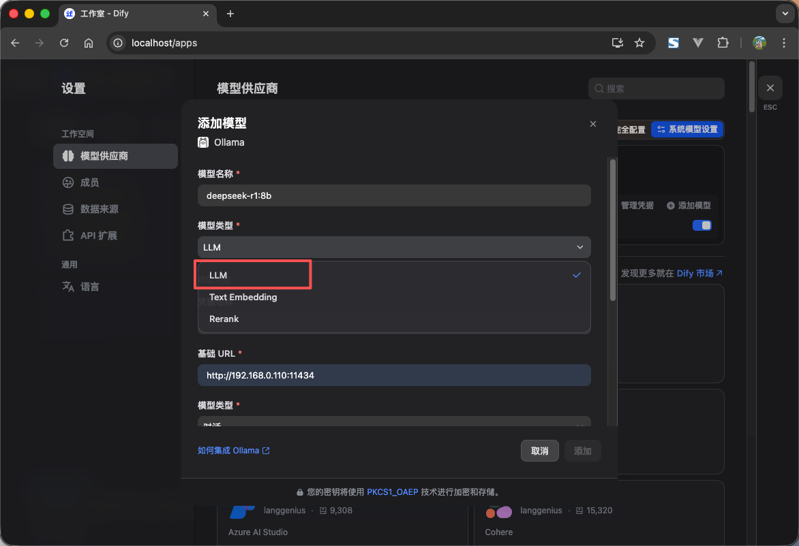Edit the 模型名称 field deepseek-r1:8b

(394, 195)
